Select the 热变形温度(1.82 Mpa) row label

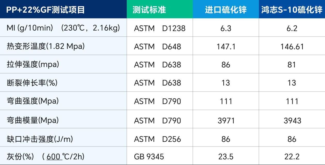coord(46,46)
